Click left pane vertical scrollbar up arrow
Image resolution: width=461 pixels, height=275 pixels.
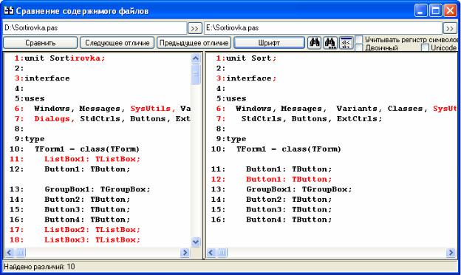tap(196, 58)
